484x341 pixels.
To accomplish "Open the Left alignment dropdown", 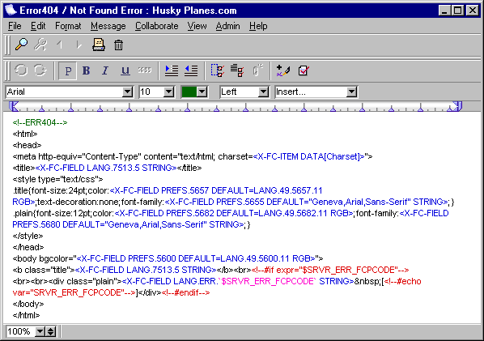I will [244, 92].
